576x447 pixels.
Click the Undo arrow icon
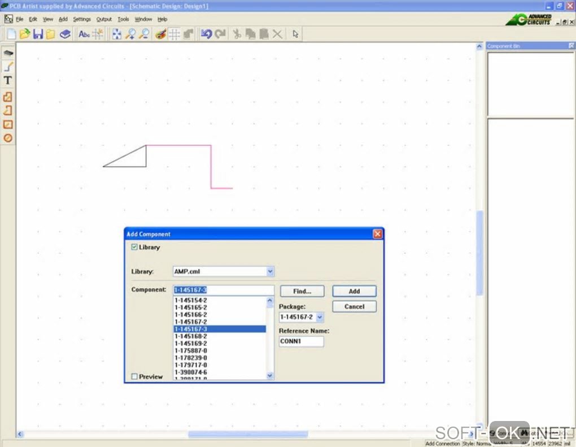point(206,34)
